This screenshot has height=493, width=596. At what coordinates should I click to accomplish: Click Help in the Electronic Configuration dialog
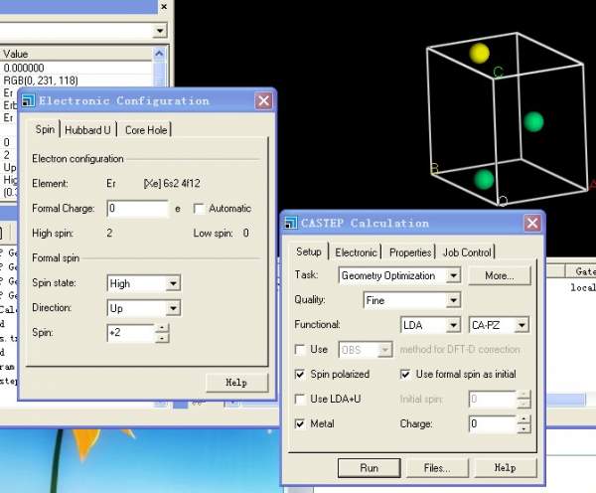click(236, 383)
